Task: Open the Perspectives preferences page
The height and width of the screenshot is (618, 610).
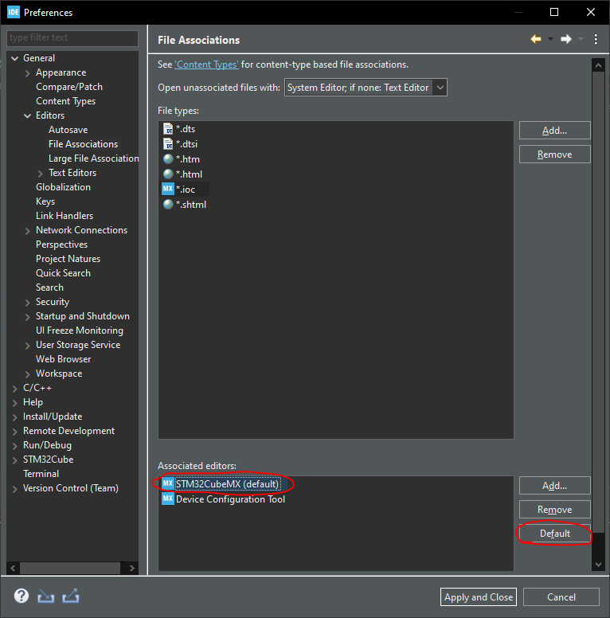Action: point(61,244)
